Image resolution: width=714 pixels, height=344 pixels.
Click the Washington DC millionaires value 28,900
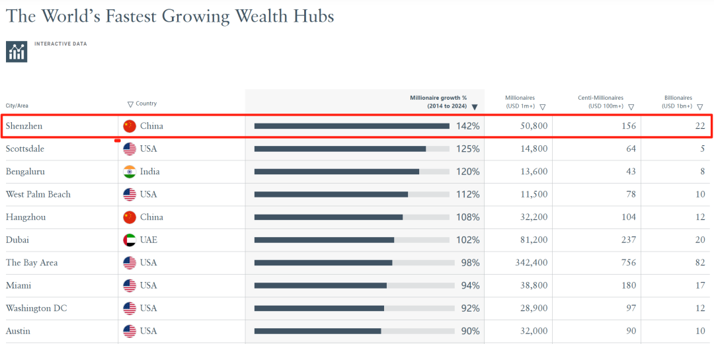pos(532,308)
